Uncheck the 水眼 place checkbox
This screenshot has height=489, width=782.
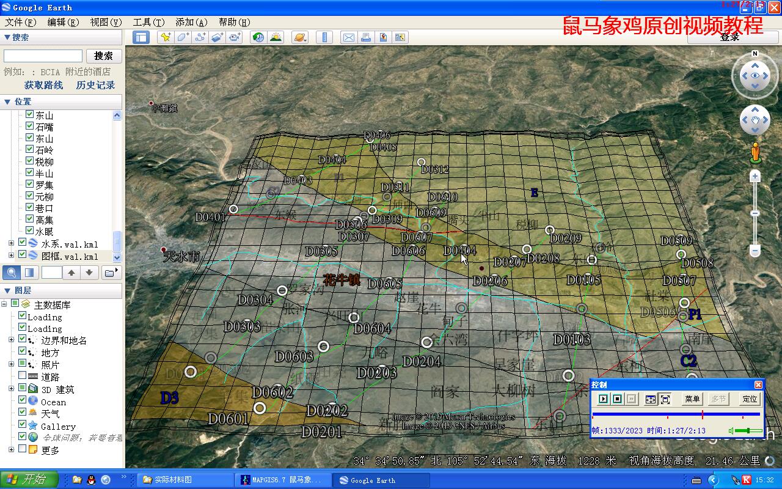click(x=29, y=231)
